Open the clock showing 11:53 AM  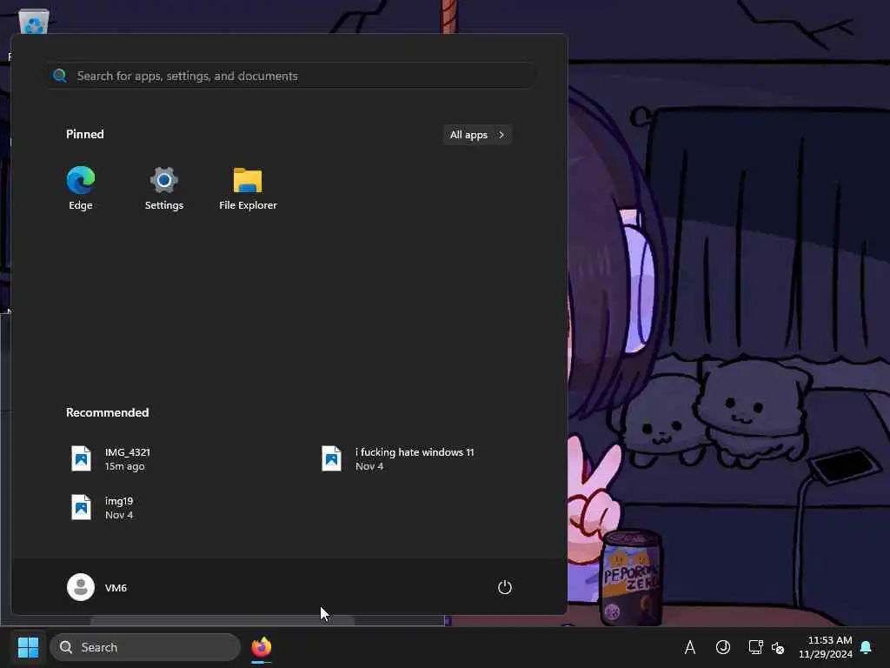tap(826, 647)
